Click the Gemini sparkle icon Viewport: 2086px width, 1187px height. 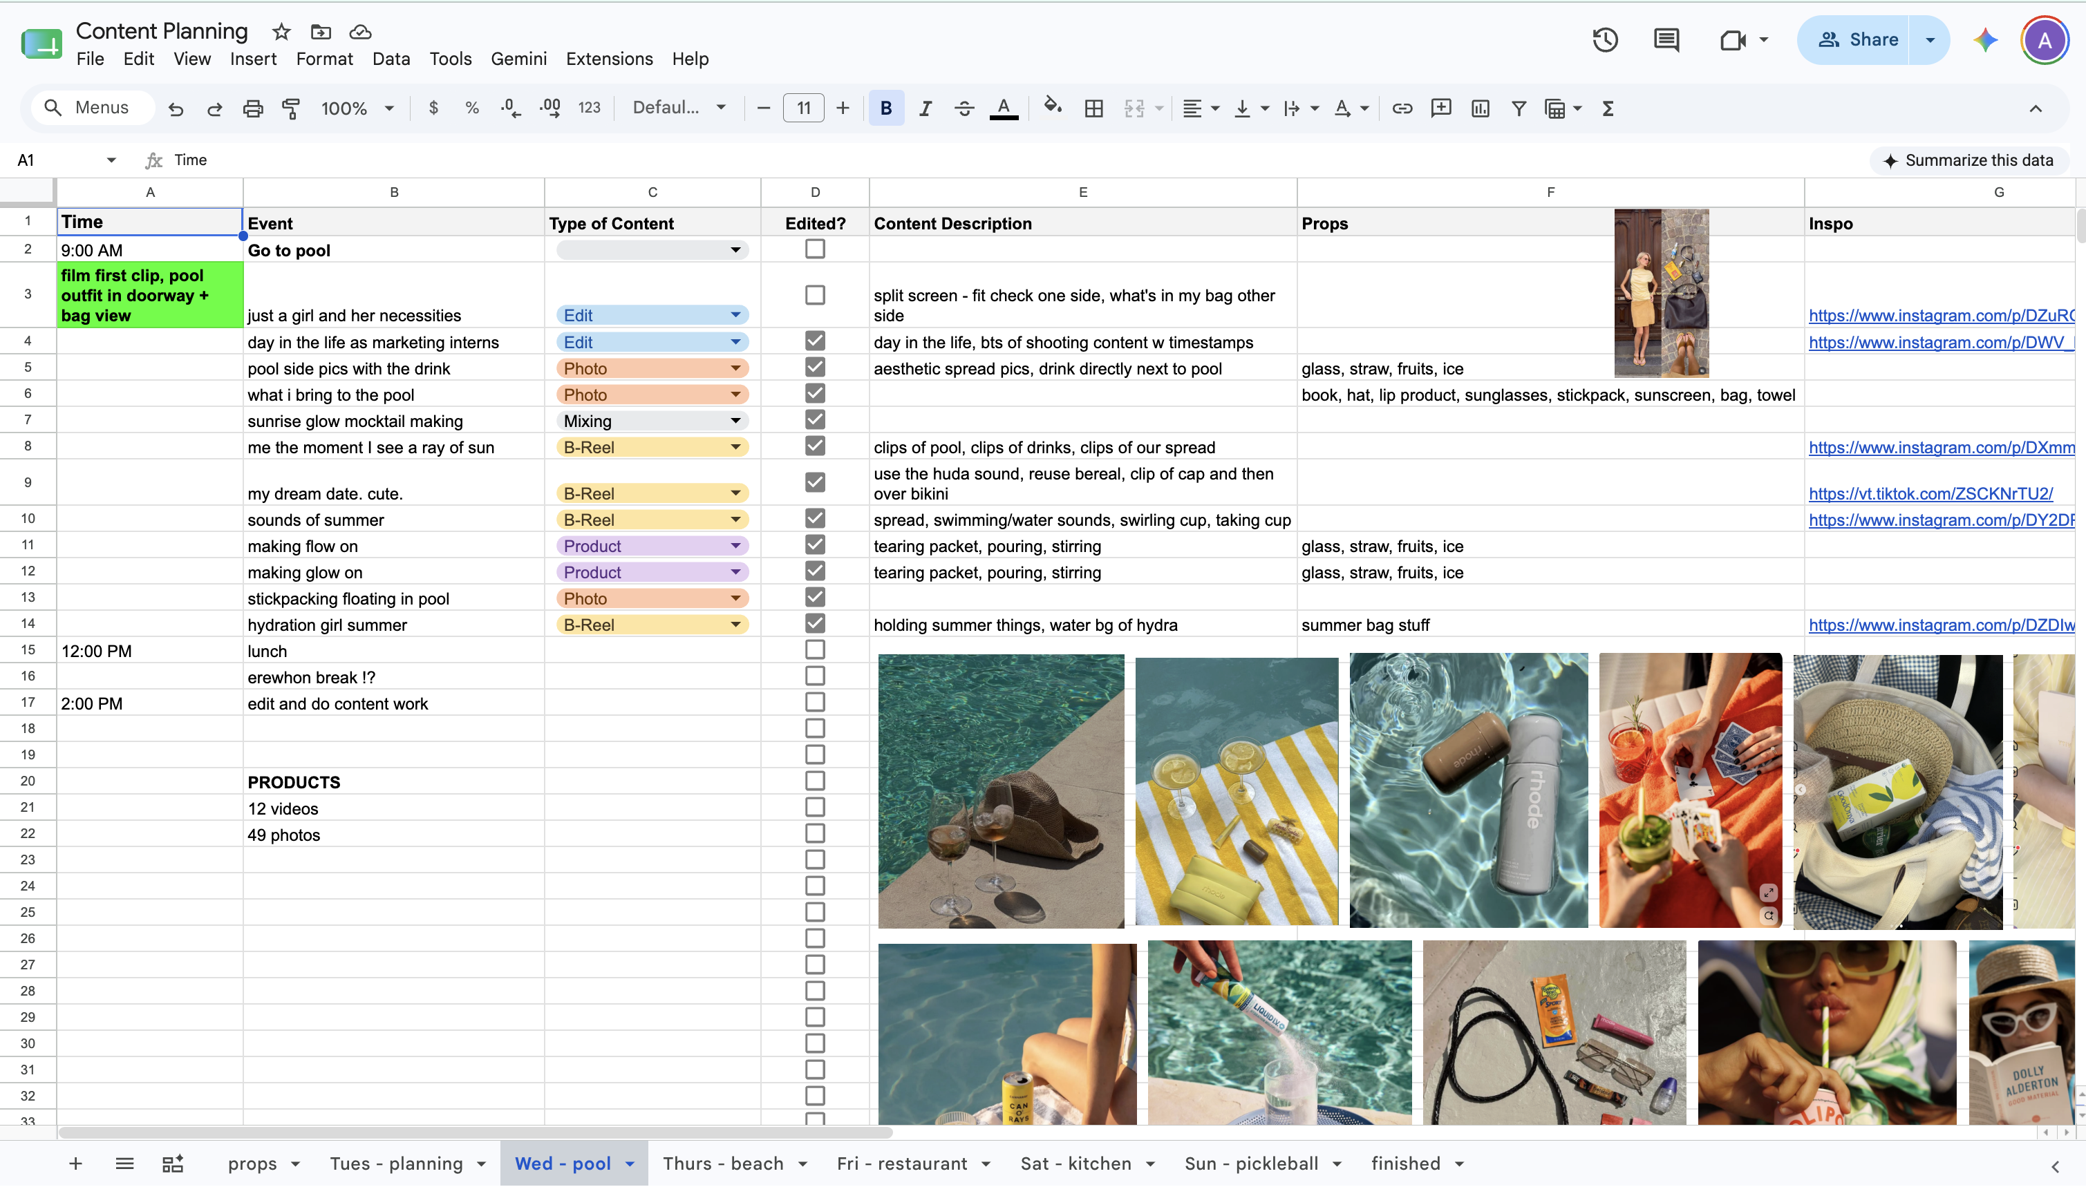tap(1986, 39)
